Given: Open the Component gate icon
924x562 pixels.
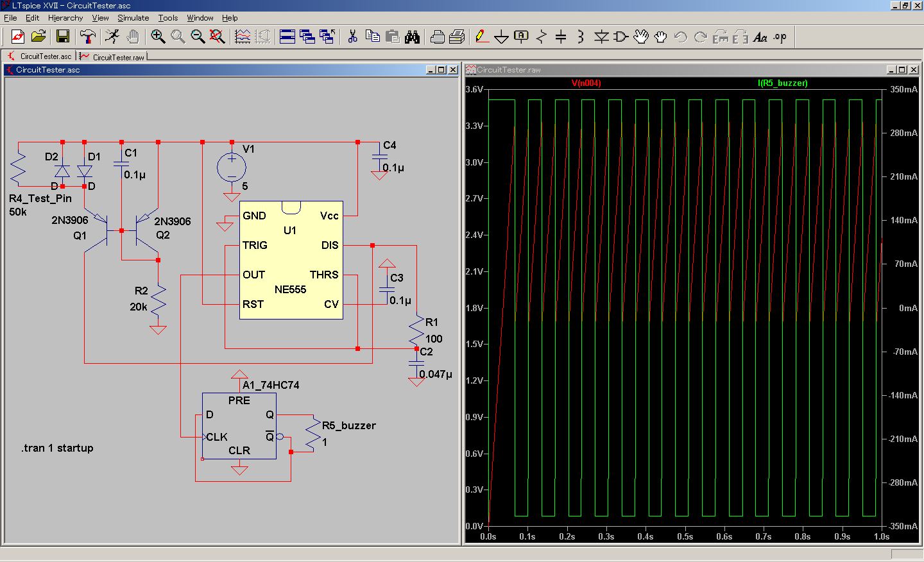Looking at the screenshot, I should [x=620, y=37].
